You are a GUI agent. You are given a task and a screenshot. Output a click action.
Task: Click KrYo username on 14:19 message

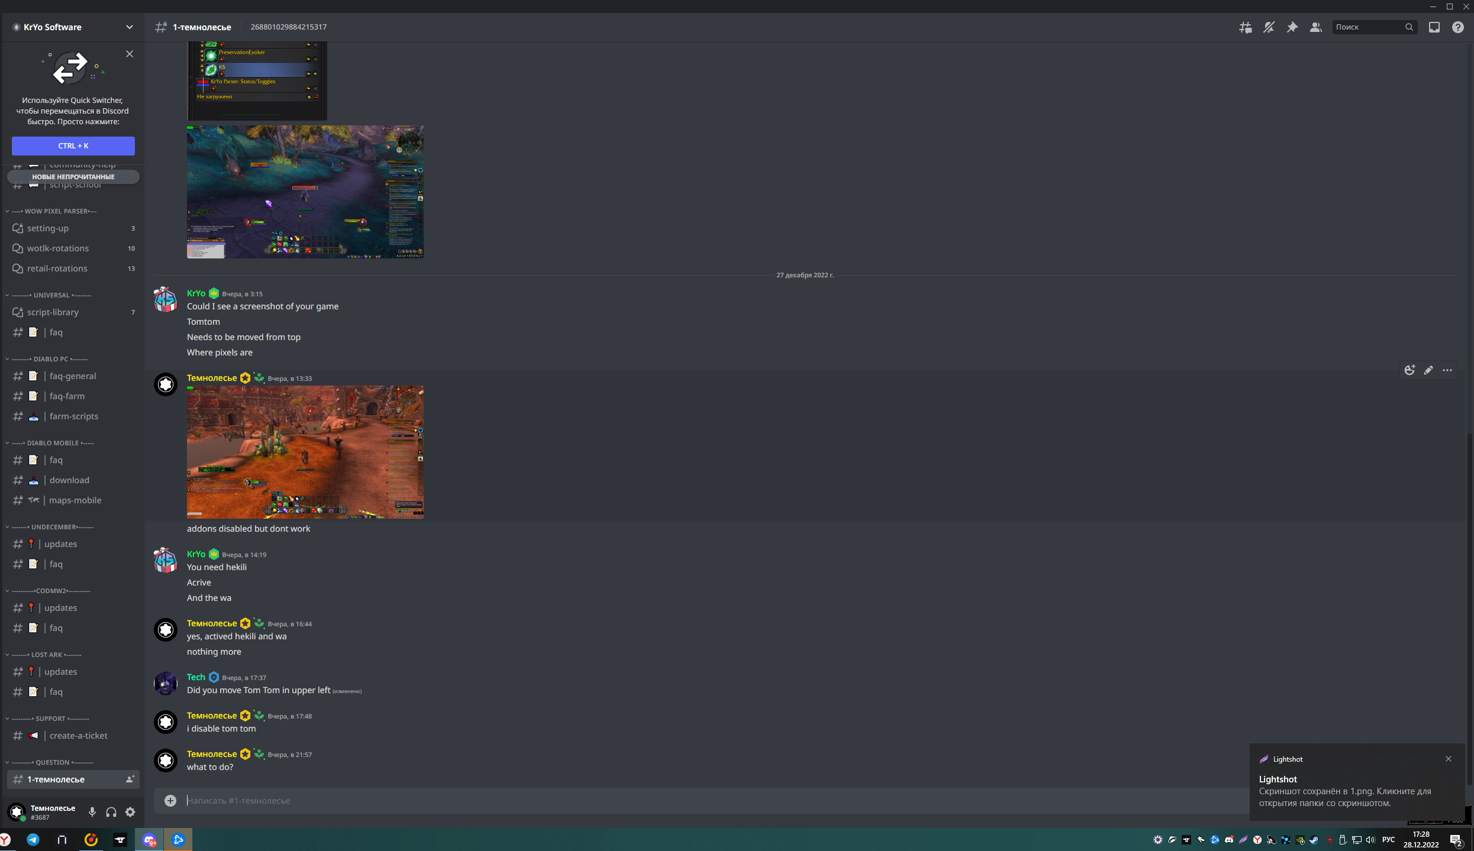(x=196, y=554)
